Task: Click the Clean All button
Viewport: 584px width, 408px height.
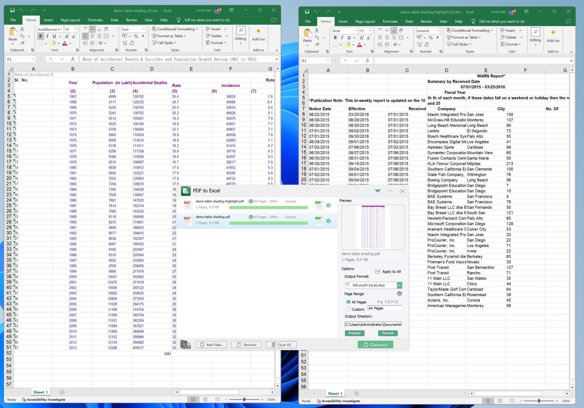Action: pos(281,345)
